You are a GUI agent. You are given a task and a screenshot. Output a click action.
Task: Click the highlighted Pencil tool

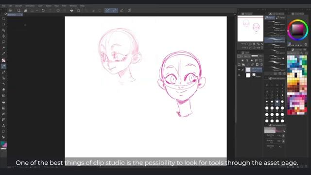coord(3,66)
